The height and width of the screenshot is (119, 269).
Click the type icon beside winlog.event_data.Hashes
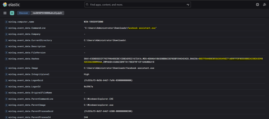click(x=6, y=59)
